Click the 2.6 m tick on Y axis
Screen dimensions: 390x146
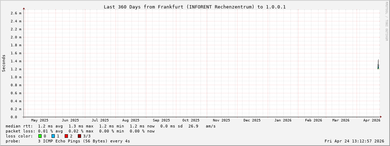pos(16,13)
